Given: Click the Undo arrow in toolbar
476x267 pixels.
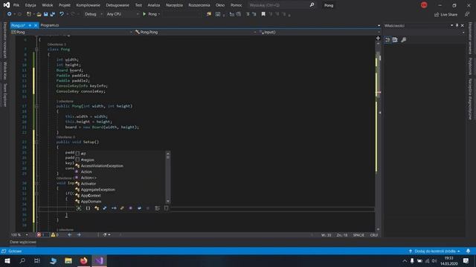Looking at the screenshot, I should [62, 14].
